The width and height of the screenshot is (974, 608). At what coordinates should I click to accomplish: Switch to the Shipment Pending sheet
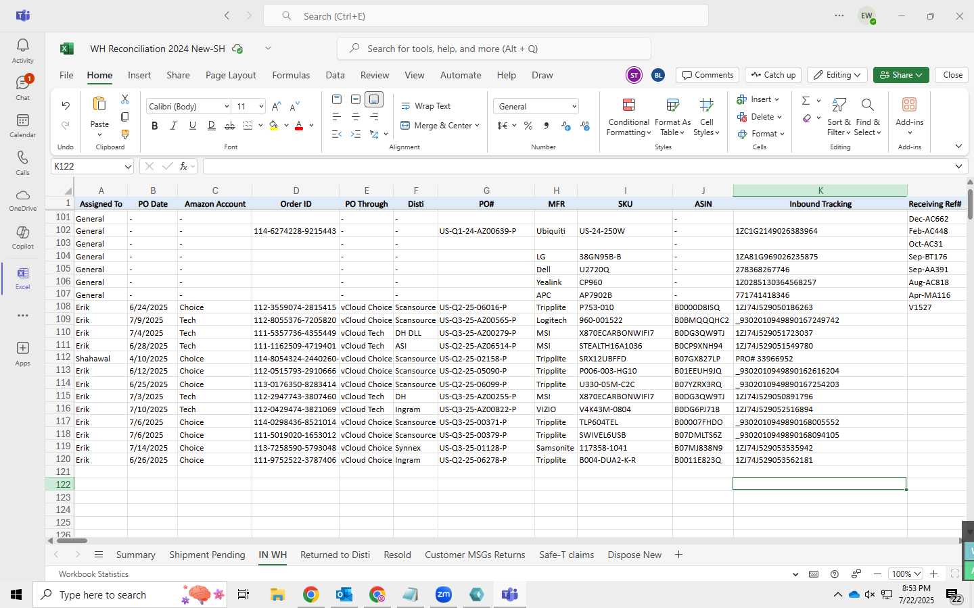click(207, 555)
